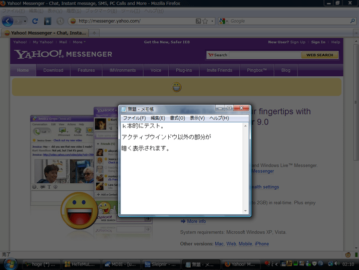Open Notepad ヘルプ(H) menu

219,118
